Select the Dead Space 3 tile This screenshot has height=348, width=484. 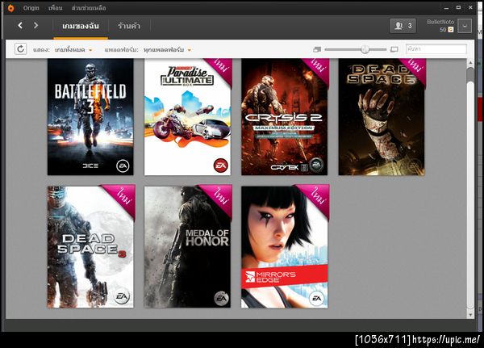point(90,247)
